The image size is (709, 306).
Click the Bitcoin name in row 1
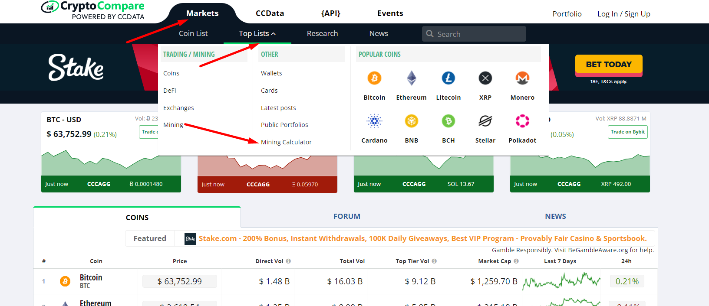point(91,277)
